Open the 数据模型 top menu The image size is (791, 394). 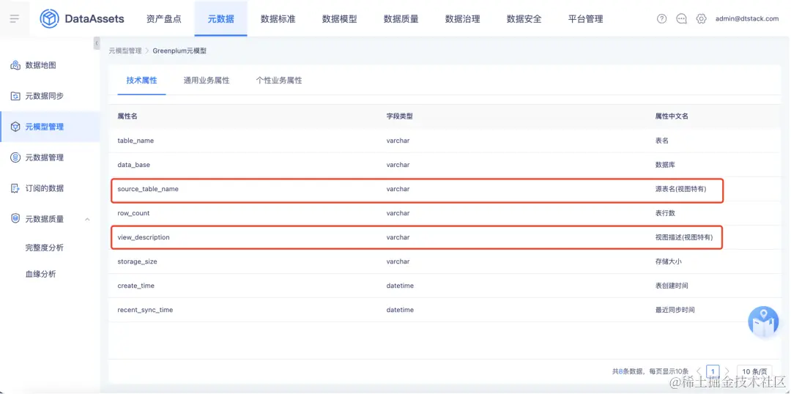click(340, 19)
